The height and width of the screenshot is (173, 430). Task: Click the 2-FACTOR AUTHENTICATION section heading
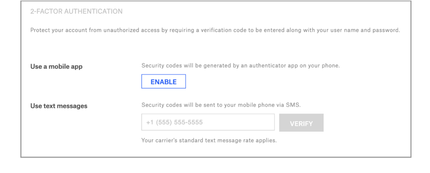(x=76, y=11)
